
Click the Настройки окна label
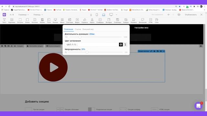pyautogui.click(x=141, y=28)
